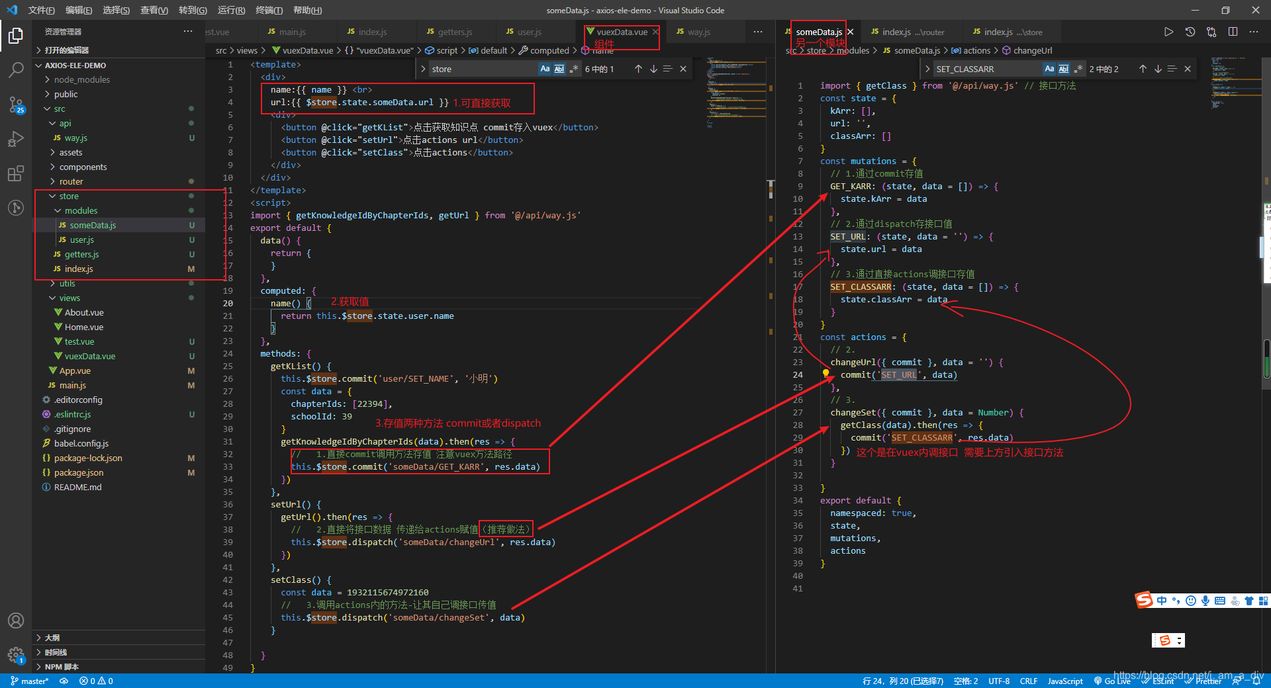1271x688 pixels.
Task: Toggle Match Whole Word in left find widget
Action: tap(559, 69)
